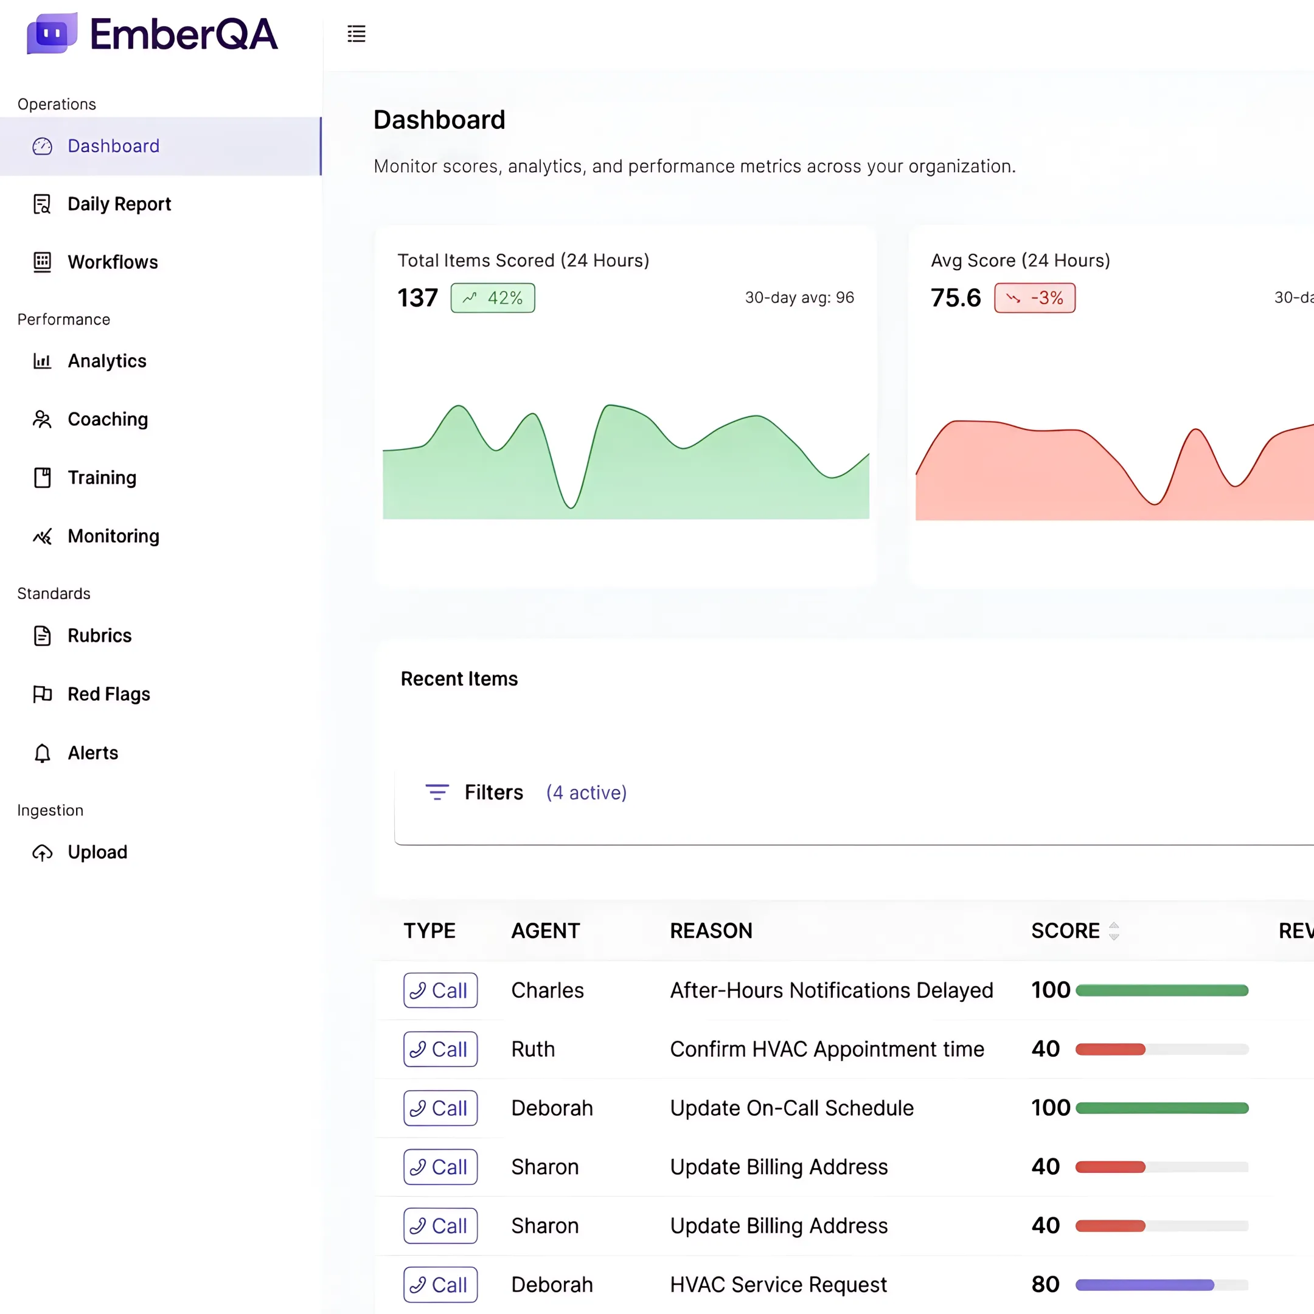Viewport: 1314px width, 1314px height.
Task: Click the -3% decrease badge
Action: pyautogui.click(x=1034, y=298)
